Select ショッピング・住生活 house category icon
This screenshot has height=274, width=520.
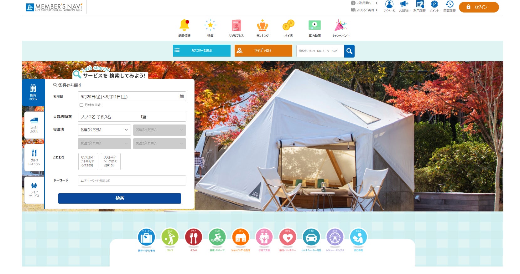click(x=241, y=238)
